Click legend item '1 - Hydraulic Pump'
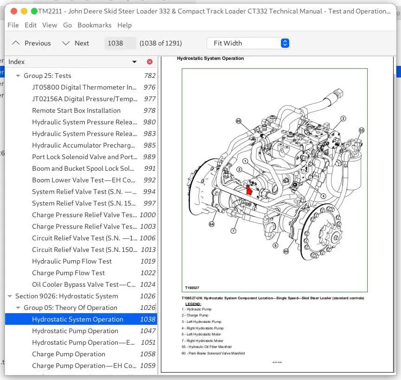 tap(197, 309)
